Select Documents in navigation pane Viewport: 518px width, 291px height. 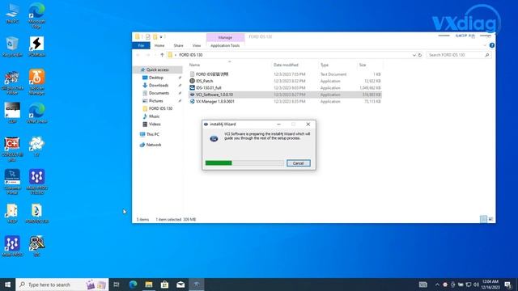pyautogui.click(x=159, y=93)
